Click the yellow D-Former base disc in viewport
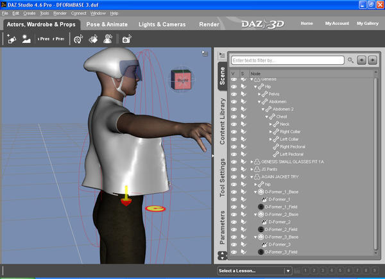Image resolution: width=385 pixels, height=279 pixels. pos(155,208)
